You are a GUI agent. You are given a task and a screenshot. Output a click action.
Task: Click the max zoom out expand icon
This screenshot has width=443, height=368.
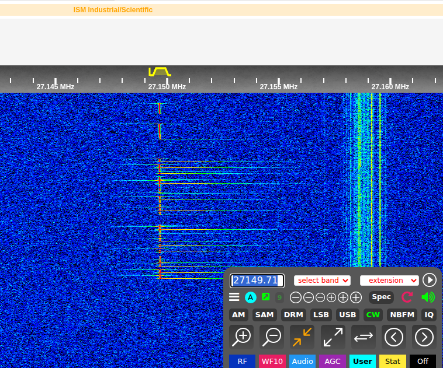click(x=333, y=337)
